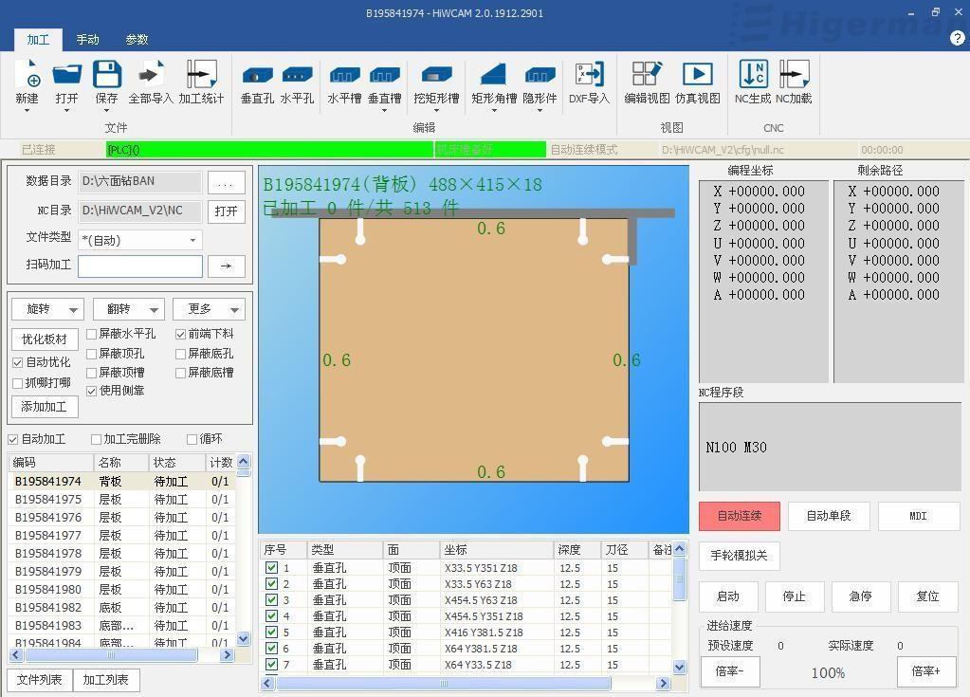Image resolution: width=970 pixels, height=697 pixels.
Task: Click the 启动 start button
Action: [x=728, y=596]
